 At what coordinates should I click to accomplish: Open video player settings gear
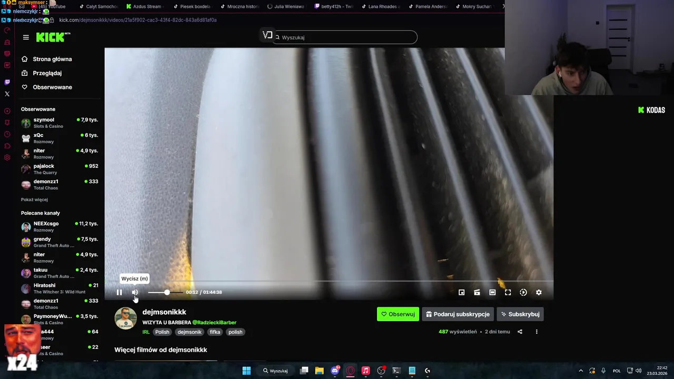pos(539,292)
